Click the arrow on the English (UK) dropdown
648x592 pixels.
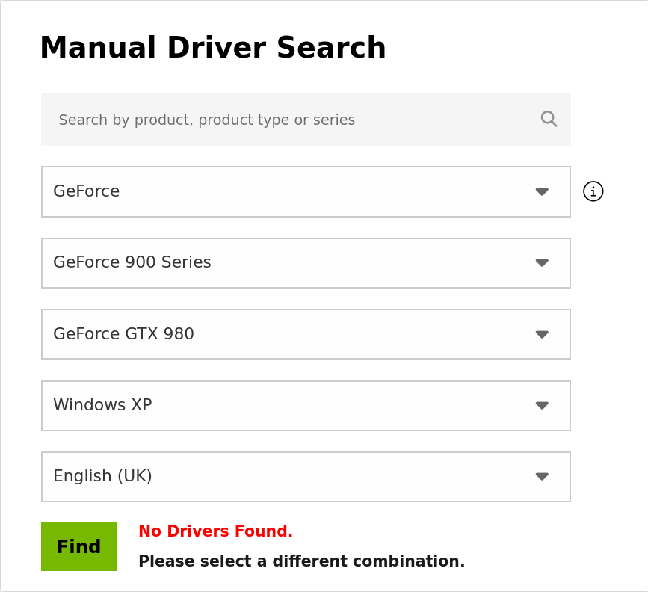(542, 476)
